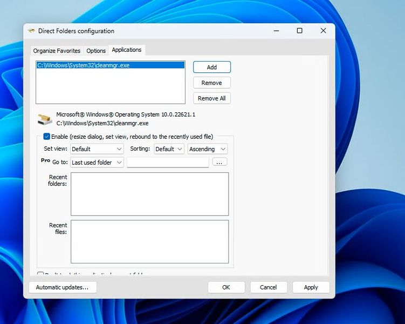This screenshot has width=405, height=324.
Task: Tick the partly hidden checkbox below Recent files
Action: pos(40,274)
